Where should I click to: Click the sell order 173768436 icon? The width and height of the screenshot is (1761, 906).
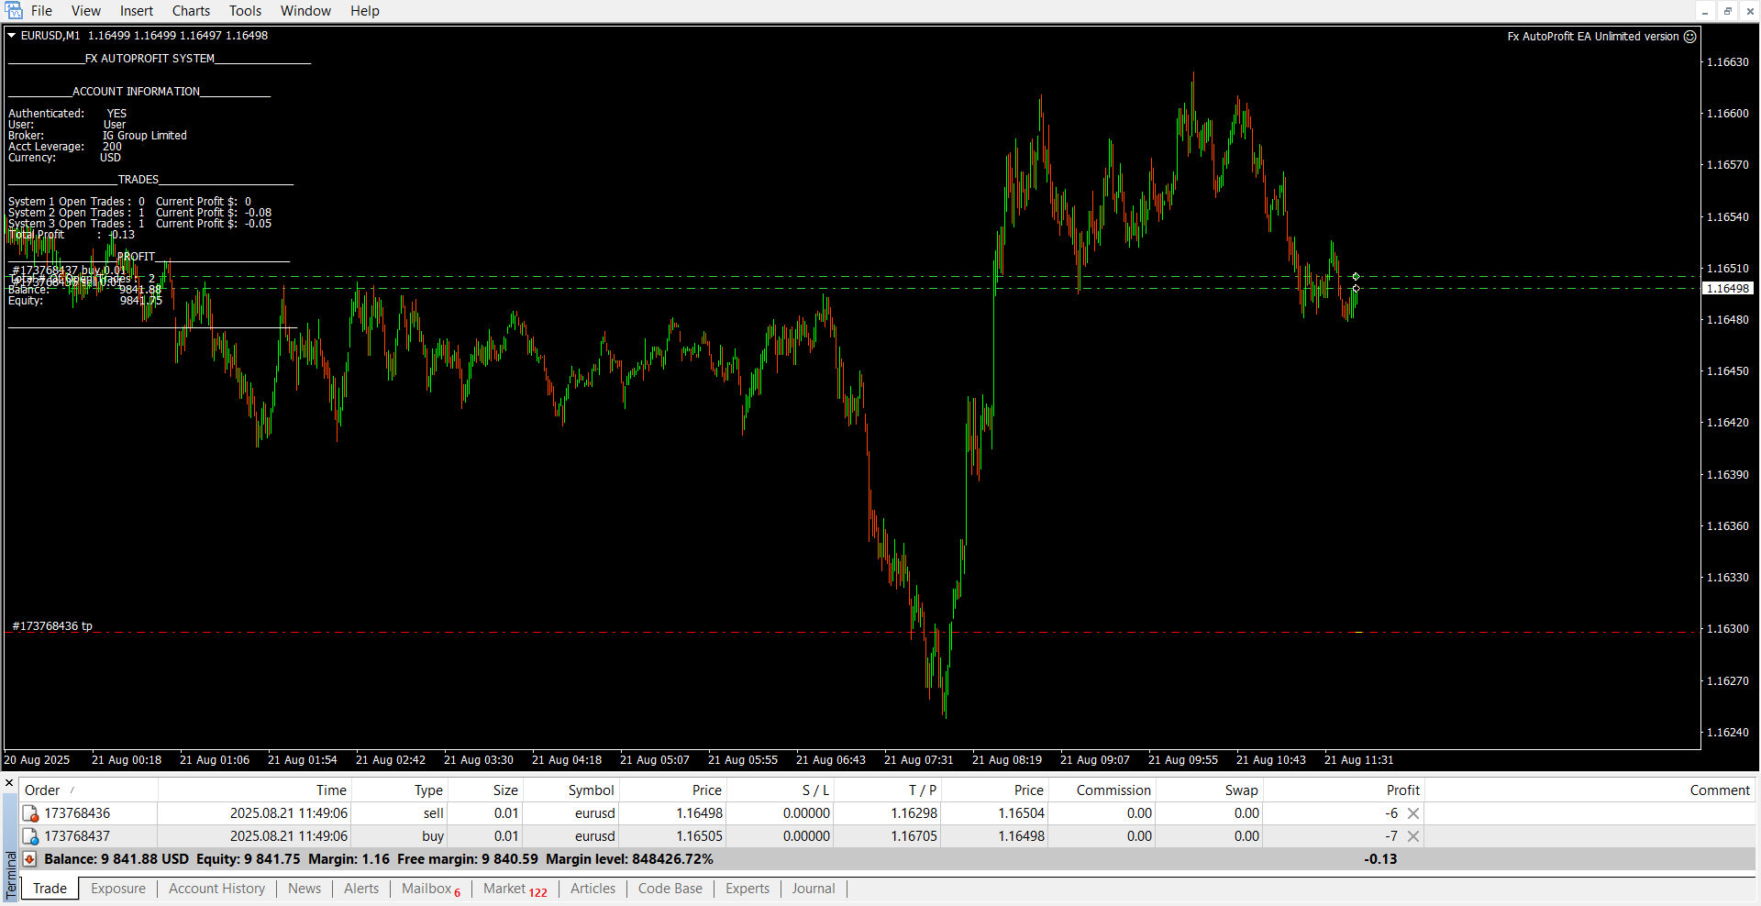pyautogui.click(x=30, y=813)
